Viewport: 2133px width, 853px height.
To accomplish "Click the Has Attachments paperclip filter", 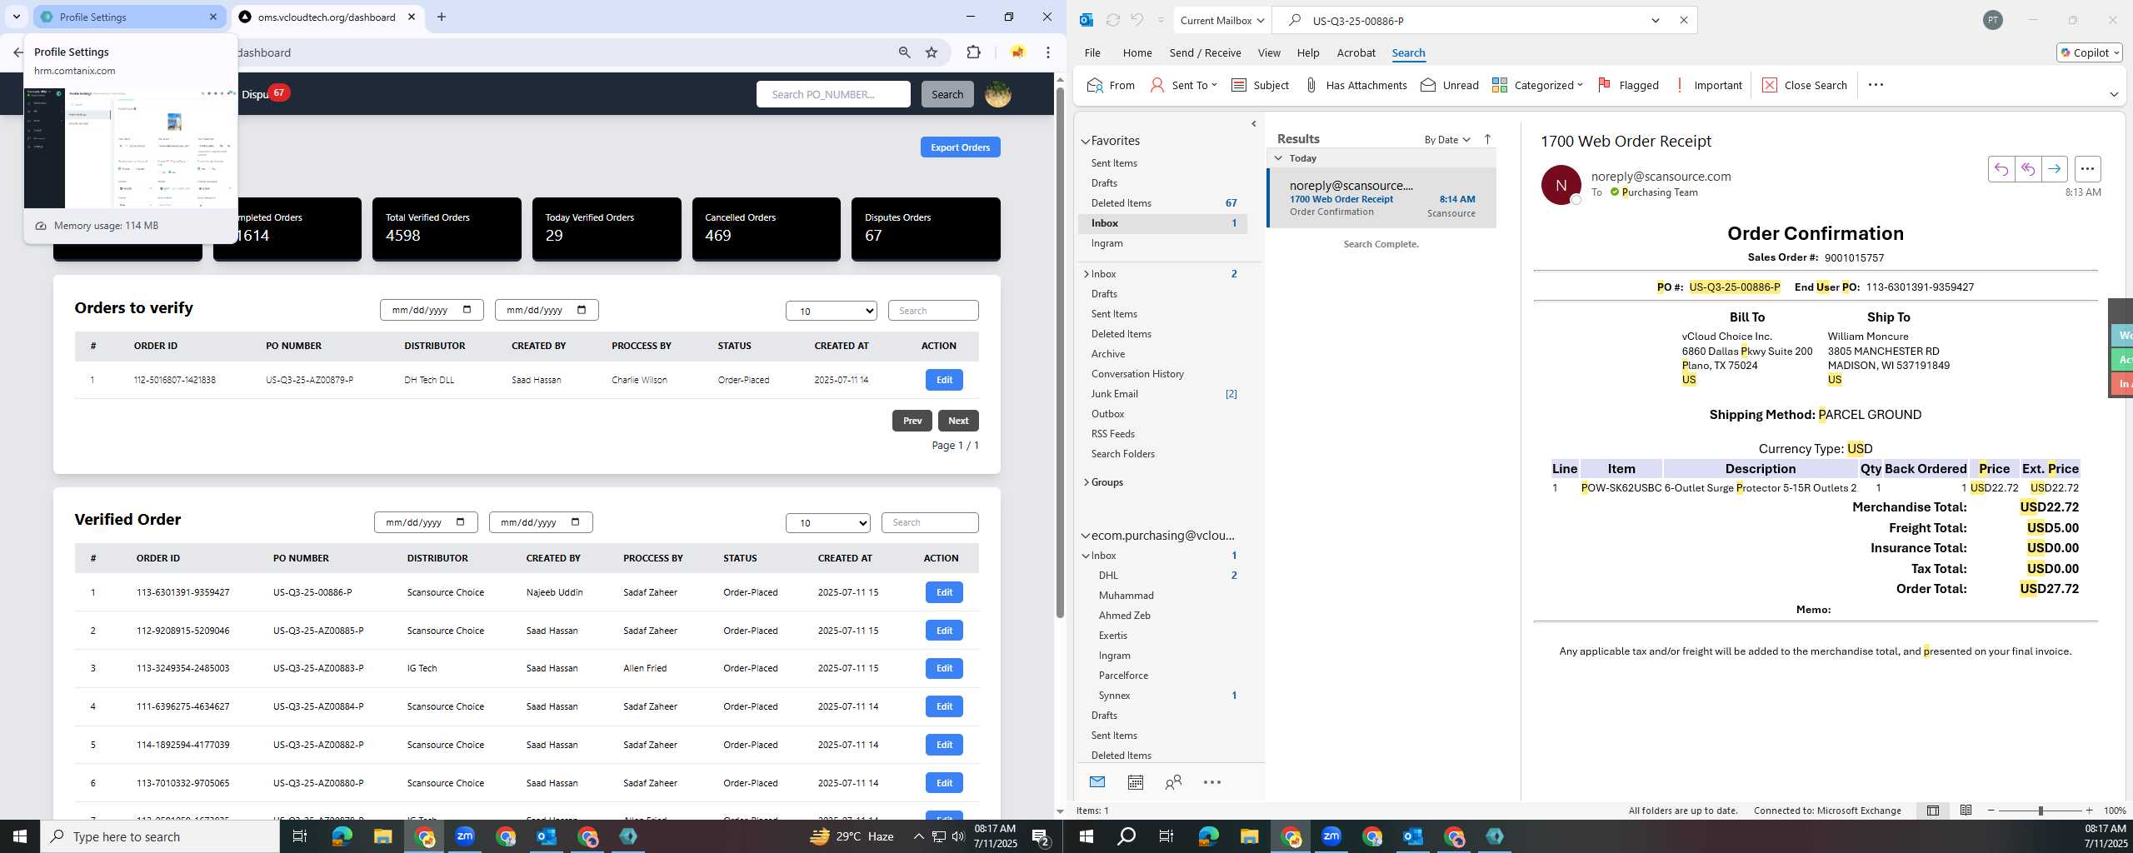I will click(x=1356, y=85).
